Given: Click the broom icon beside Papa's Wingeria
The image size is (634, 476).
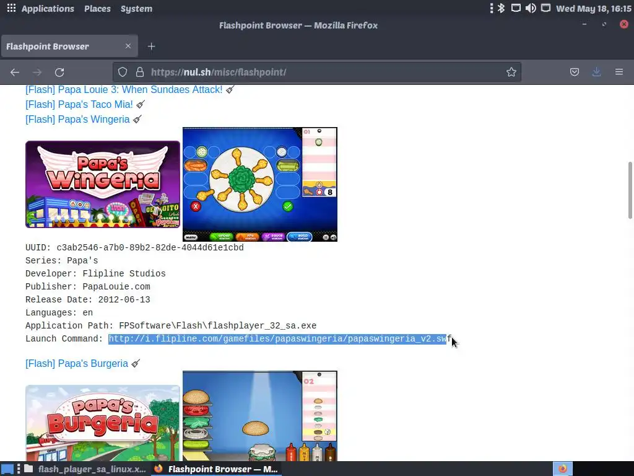Looking at the screenshot, I should (137, 119).
